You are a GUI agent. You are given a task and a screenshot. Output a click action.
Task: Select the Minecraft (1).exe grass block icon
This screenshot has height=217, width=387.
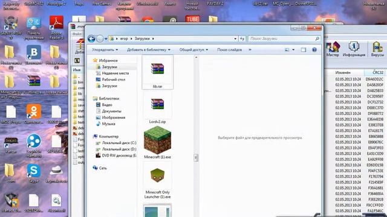157,140
